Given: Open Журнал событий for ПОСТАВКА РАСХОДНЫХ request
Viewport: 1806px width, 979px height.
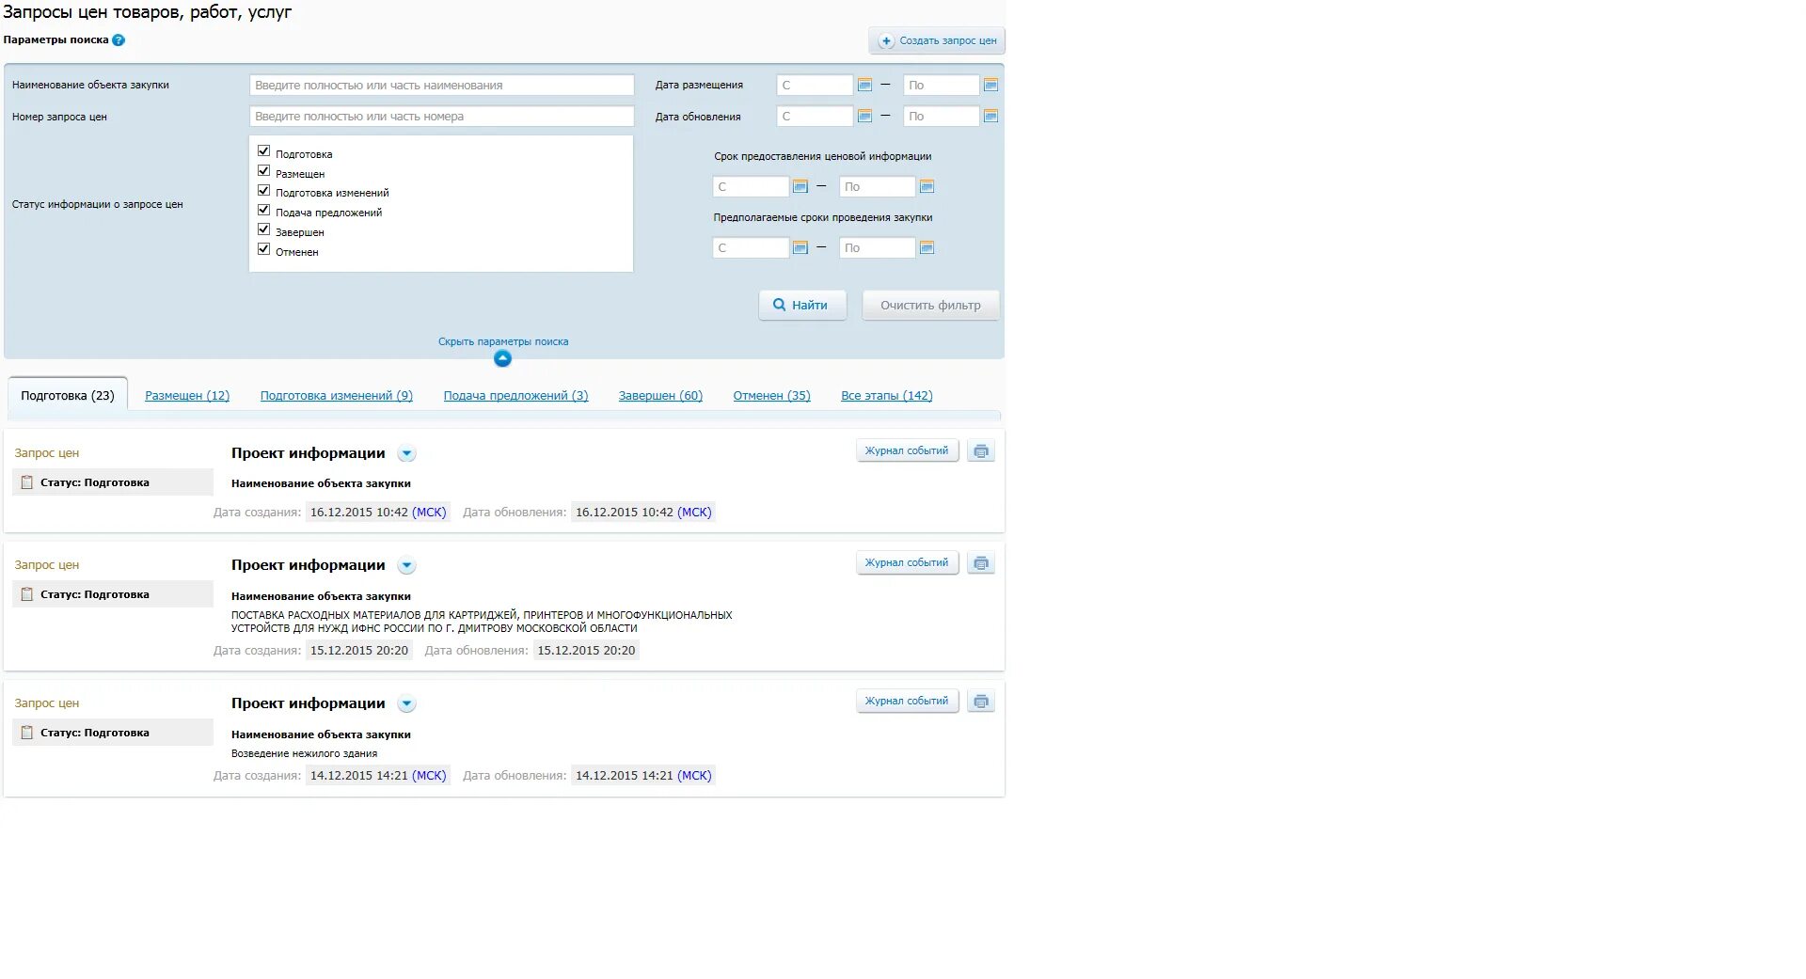Looking at the screenshot, I should [x=907, y=563].
